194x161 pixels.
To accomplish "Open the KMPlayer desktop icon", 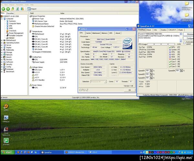I will (6, 118).
